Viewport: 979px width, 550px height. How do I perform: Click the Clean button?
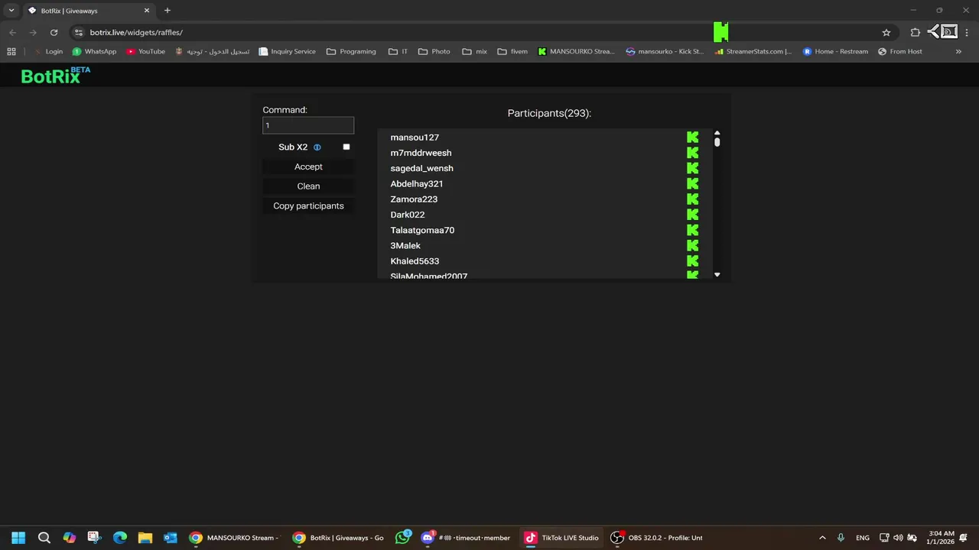tap(308, 186)
